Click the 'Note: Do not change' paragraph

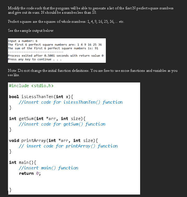[93, 73]
